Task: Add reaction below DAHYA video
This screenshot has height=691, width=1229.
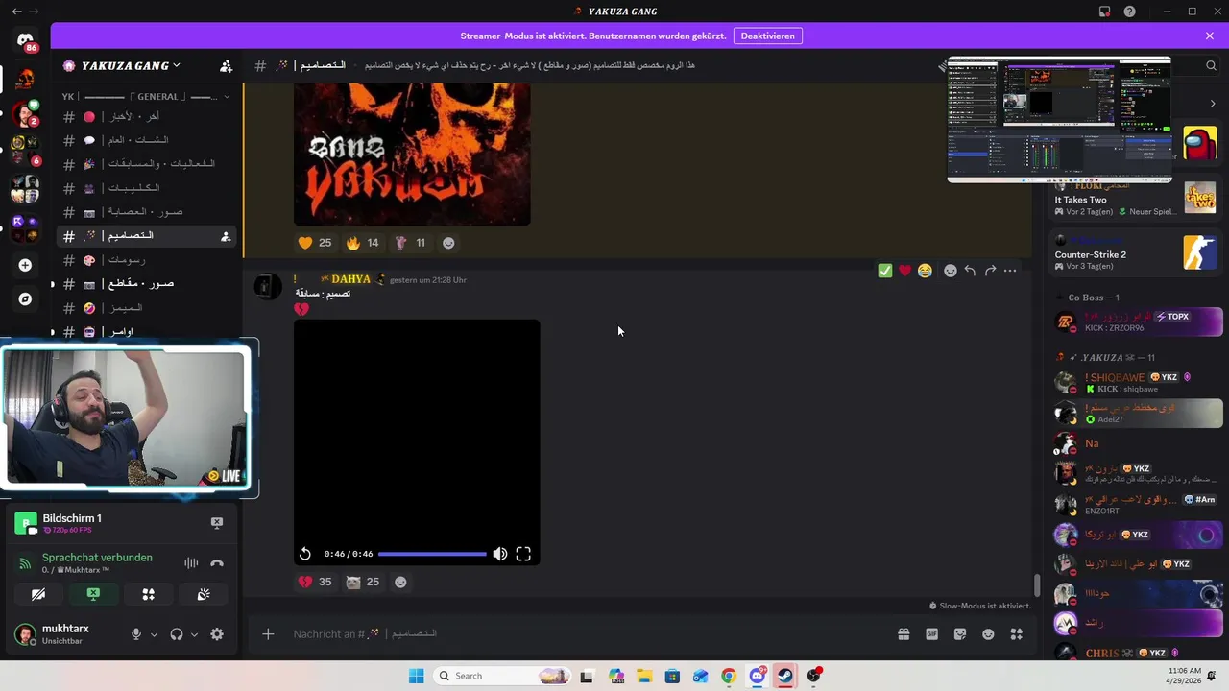Action: [x=400, y=582]
